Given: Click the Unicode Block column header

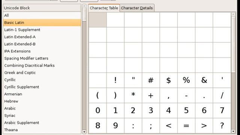Looking at the screenshot, I should pyautogui.click(x=42, y=8).
